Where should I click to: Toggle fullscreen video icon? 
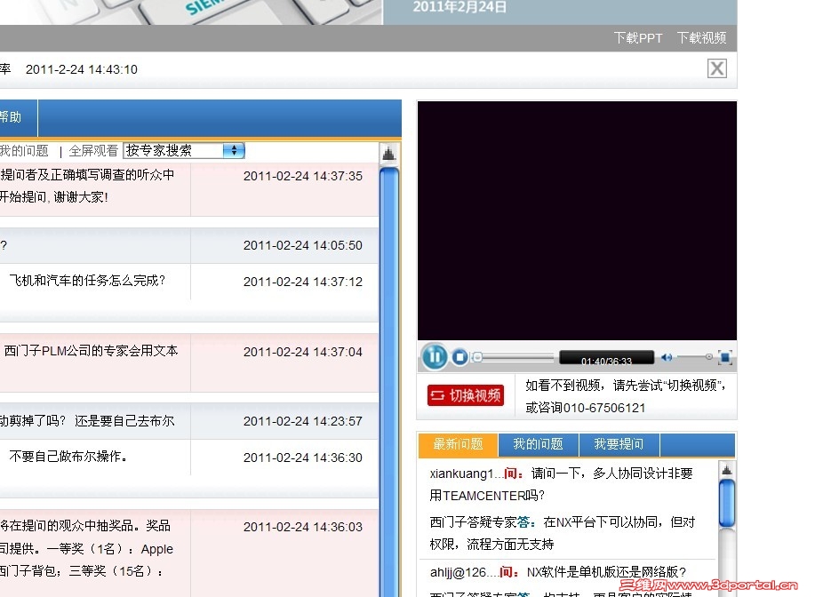(725, 357)
